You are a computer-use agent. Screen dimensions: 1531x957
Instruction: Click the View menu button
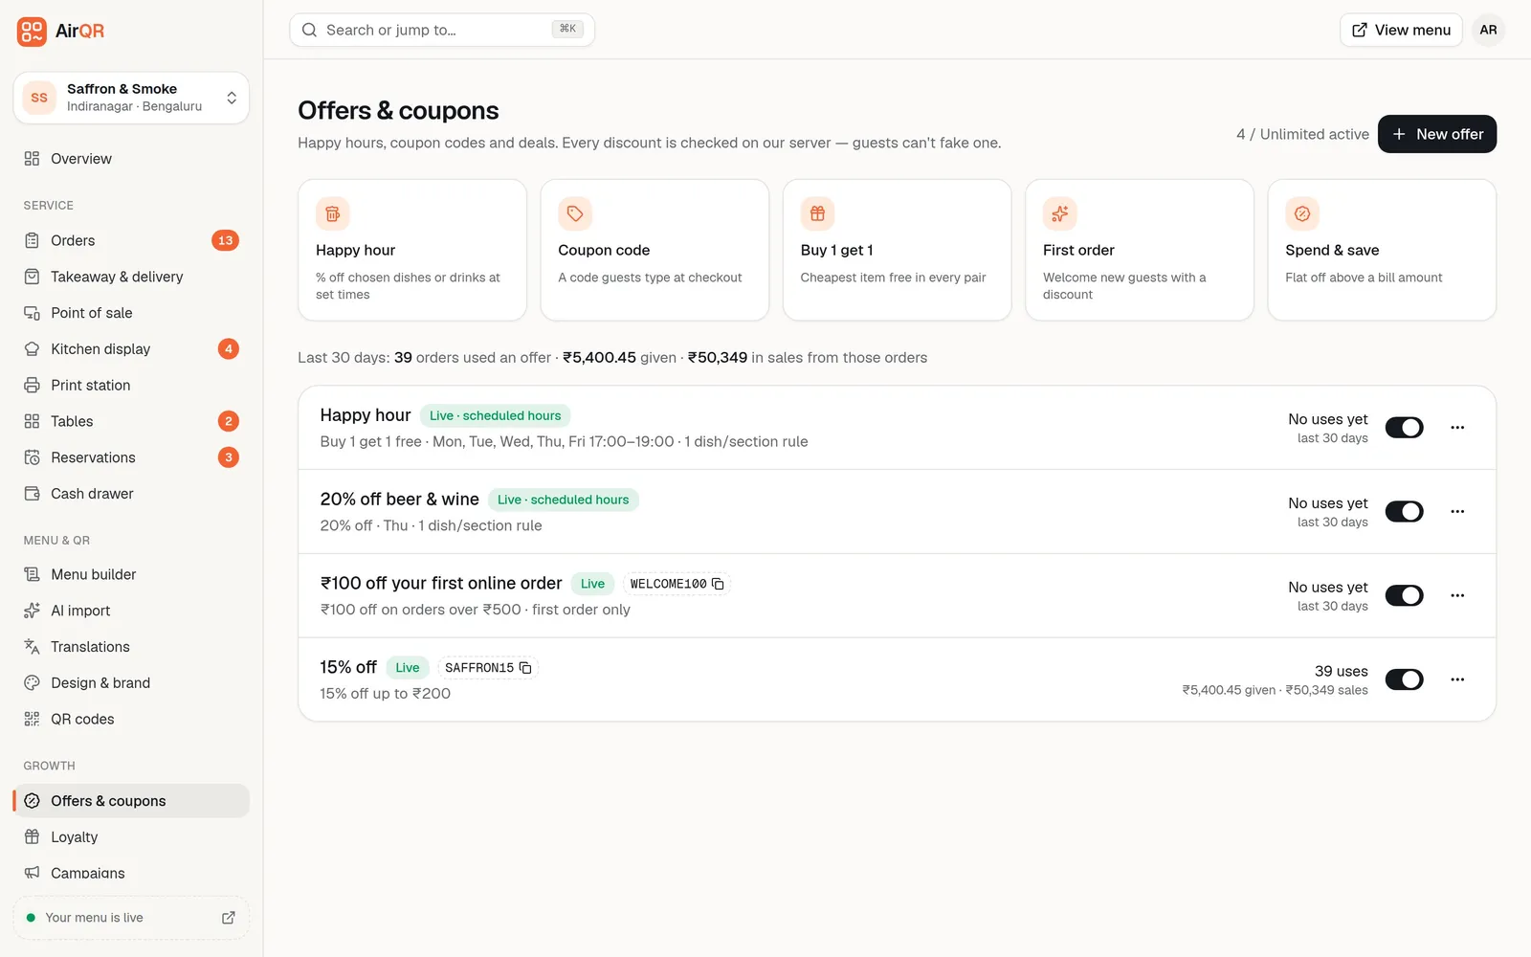(1401, 30)
